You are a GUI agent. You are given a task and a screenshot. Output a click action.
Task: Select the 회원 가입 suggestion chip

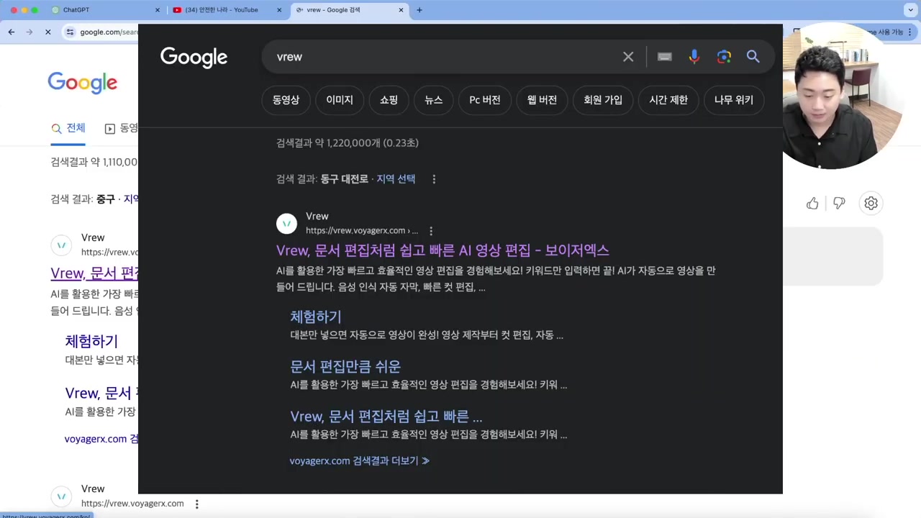pyautogui.click(x=603, y=100)
